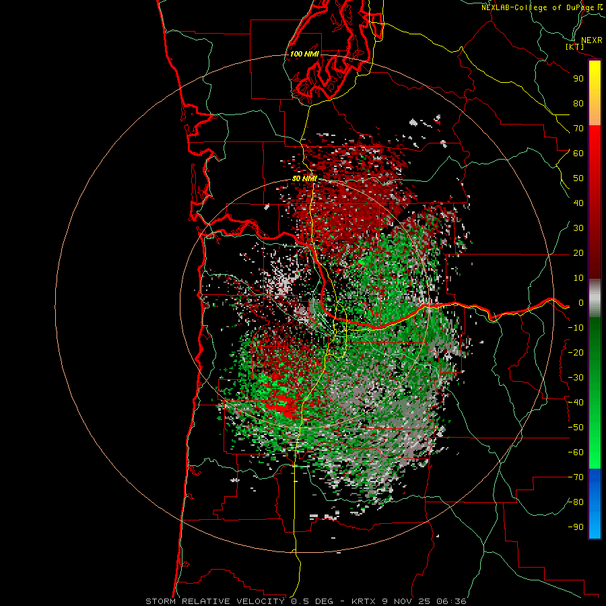Click the 30 value on the velocity scale
Image resolution: width=606 pixels, height=606 pixels.
[578, 228]
